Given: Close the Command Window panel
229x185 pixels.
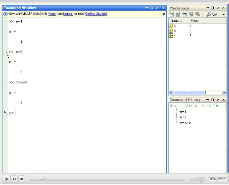Looking at the screenshot, I should (x=162, y=8).
